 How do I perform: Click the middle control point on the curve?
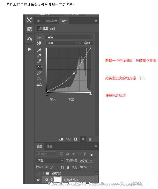pos(74,73)
